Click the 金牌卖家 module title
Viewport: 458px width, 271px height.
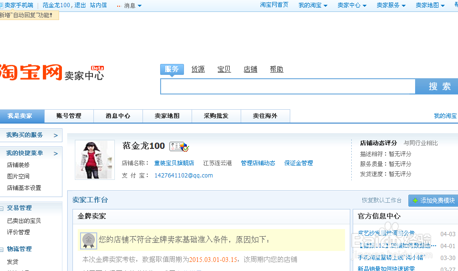[92, 216]
